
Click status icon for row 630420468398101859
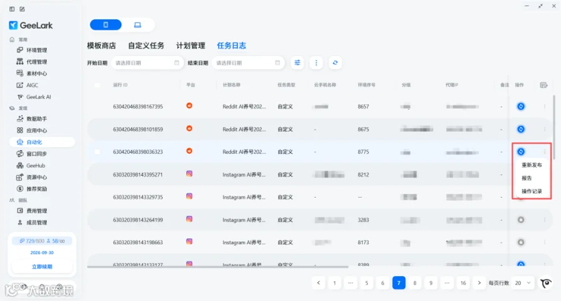point(521,129)
